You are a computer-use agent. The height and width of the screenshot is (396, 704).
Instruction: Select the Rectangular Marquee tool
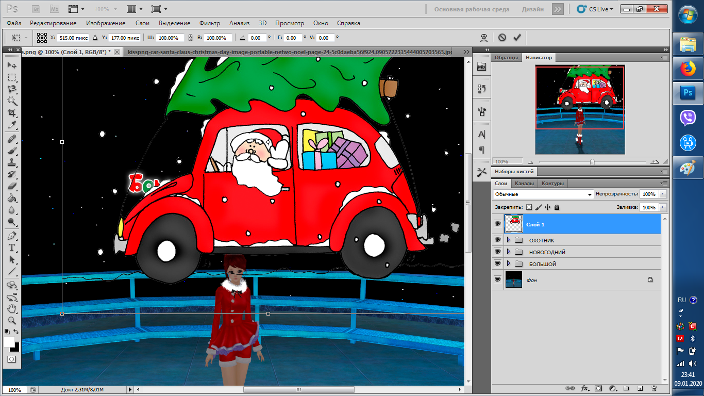[11, 77]
